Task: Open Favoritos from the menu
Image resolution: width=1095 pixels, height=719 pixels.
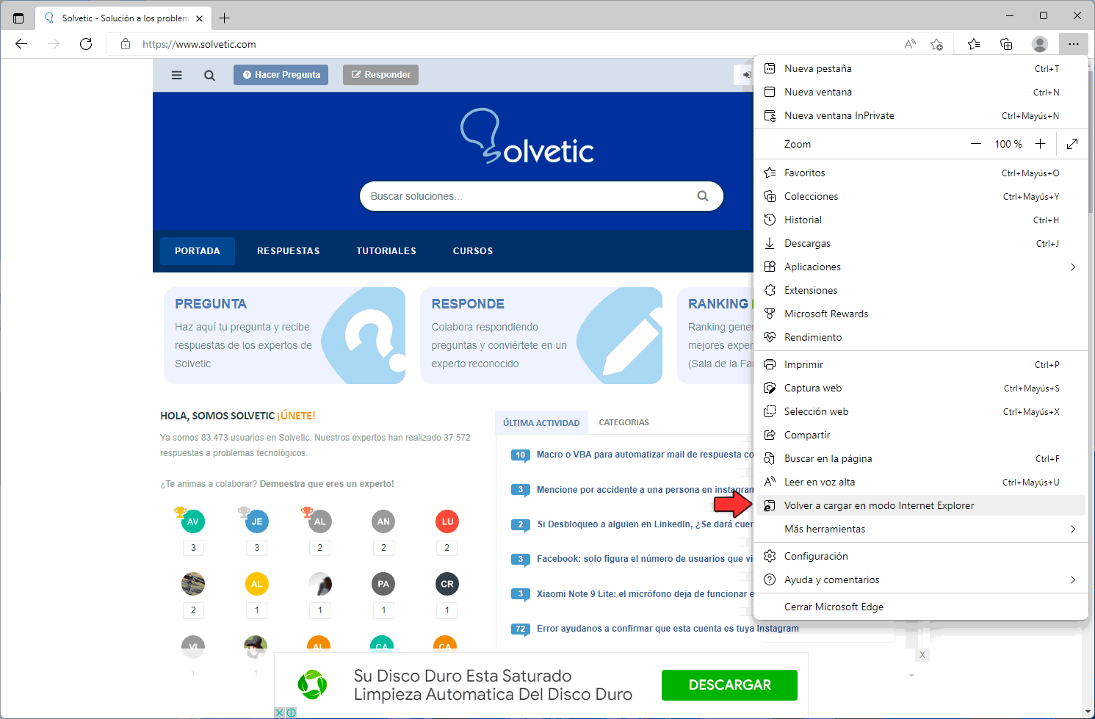Action: (920, 173)
